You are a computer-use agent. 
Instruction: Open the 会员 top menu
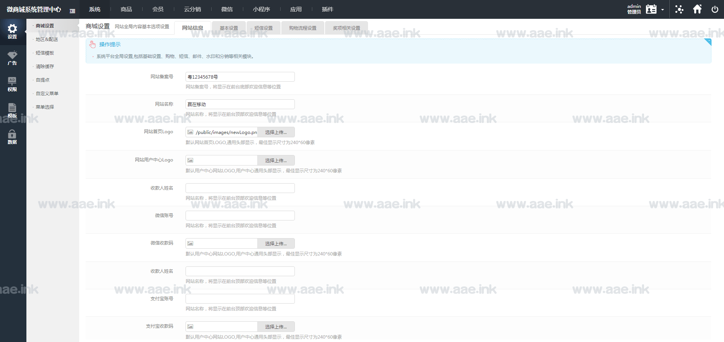[158, 9]
